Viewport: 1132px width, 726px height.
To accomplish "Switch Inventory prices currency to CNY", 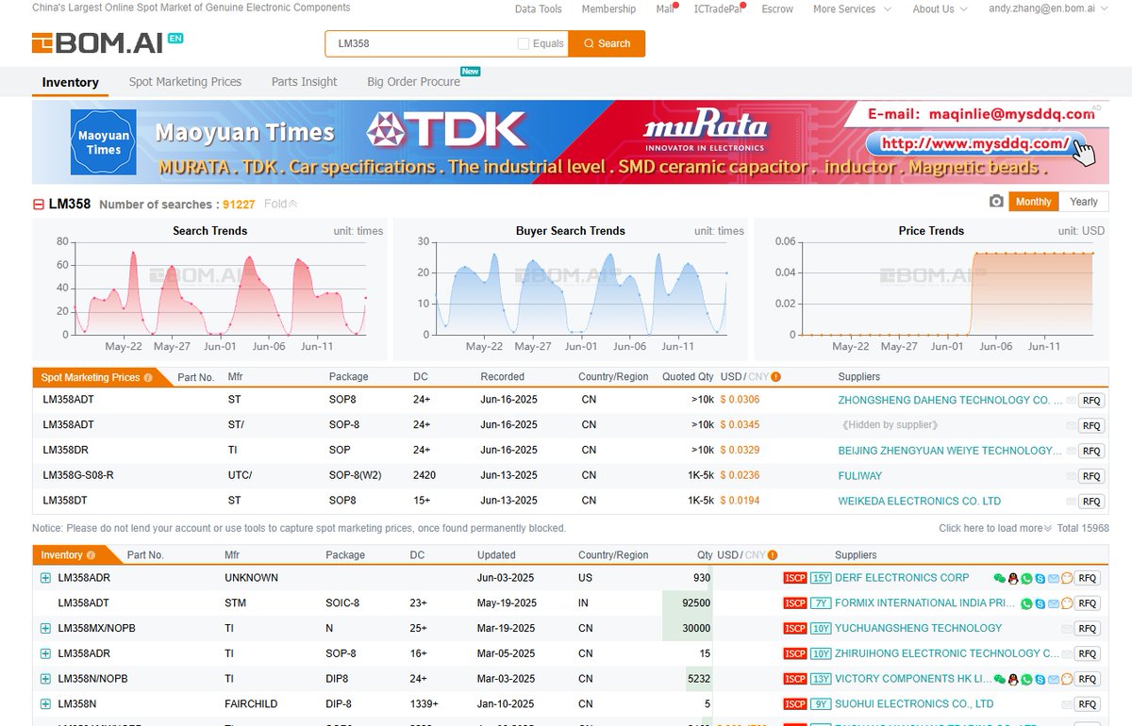I will coord(756,555).
